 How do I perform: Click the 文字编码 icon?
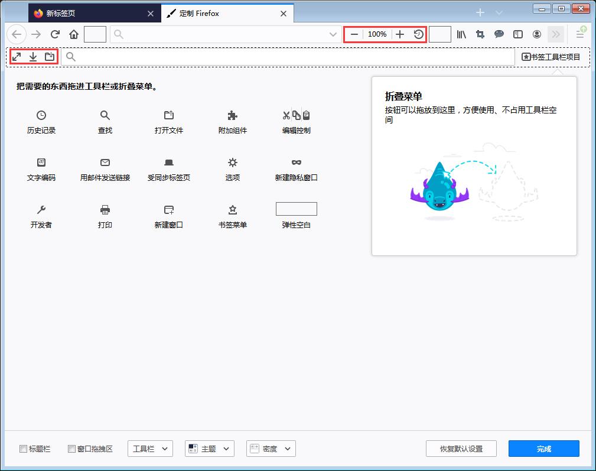coord(41,162)
